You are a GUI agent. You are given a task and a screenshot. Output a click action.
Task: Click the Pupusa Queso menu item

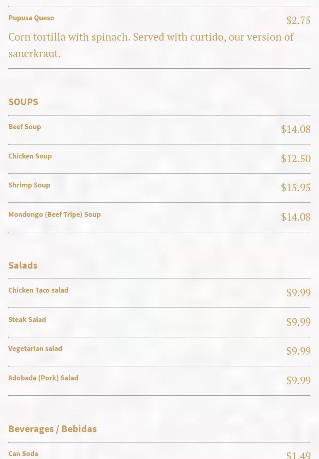click(31, 18)
